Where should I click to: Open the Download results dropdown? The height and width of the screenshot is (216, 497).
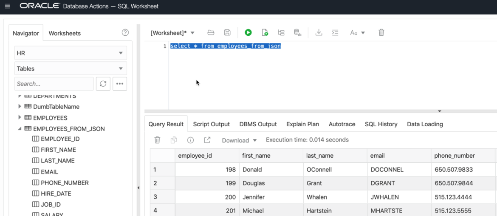click(x=239, y=140)
